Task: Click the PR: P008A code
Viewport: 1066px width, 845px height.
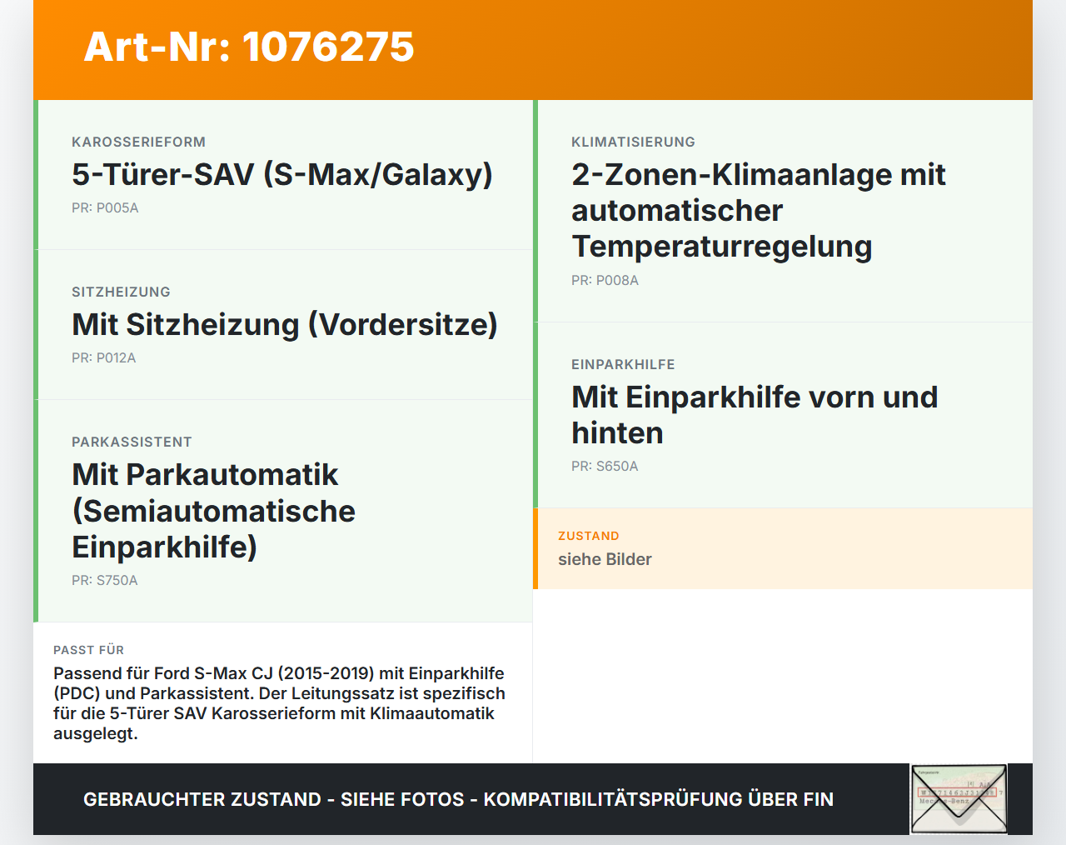Action: coord(605,281)
